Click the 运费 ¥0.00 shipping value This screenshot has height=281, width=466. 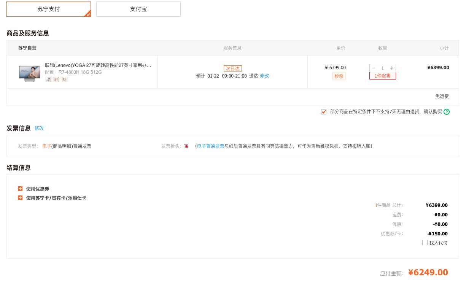coord(441,215)
